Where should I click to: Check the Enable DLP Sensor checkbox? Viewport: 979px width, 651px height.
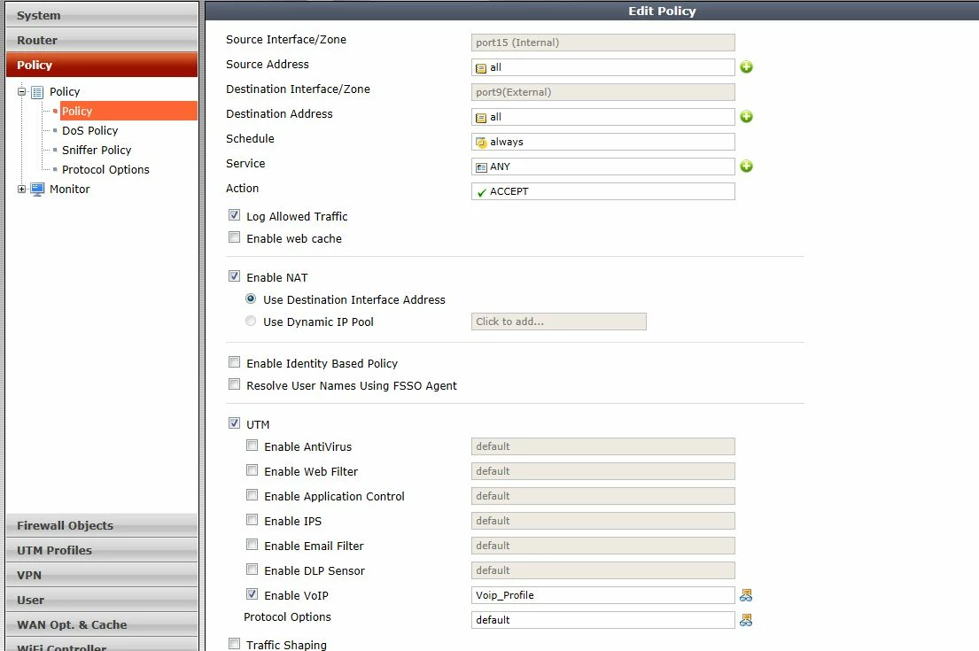pyautogui.click(x=252, y=570)
